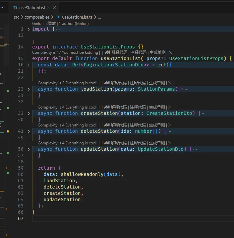This screenshot has height=238, width=234.
Task: Open Ginlon git blame author lens
Action: click(x=60, y=24)
